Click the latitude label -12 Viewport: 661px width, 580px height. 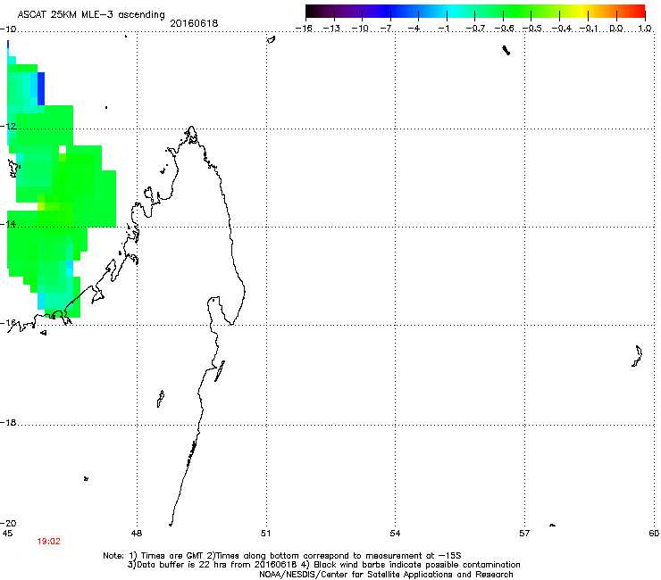[x=8, y=126]
